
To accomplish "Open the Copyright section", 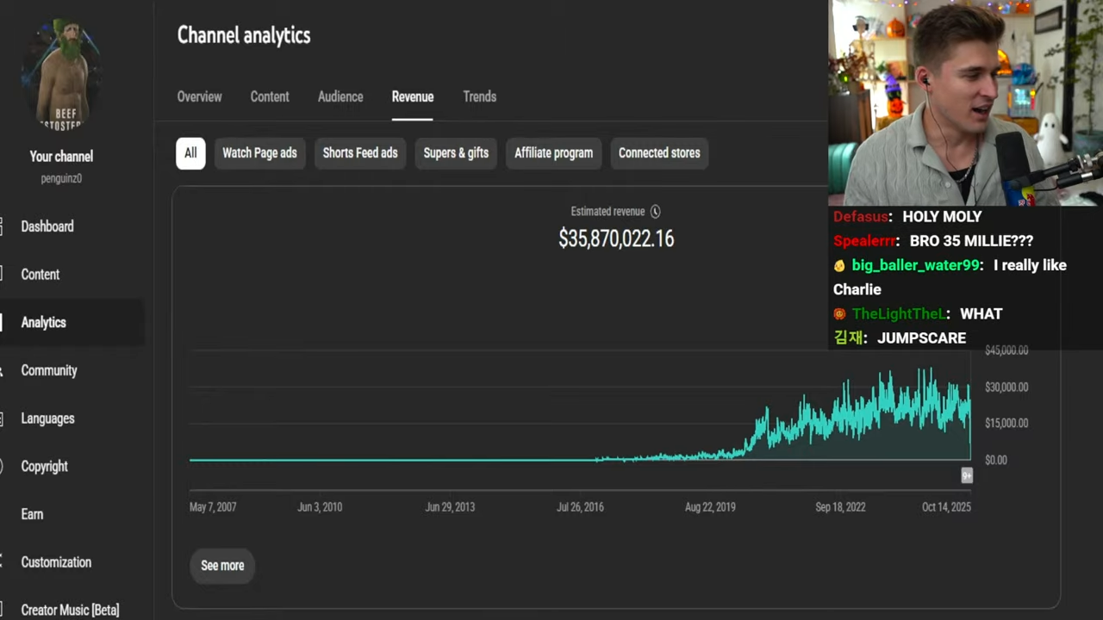I will 45,467.
